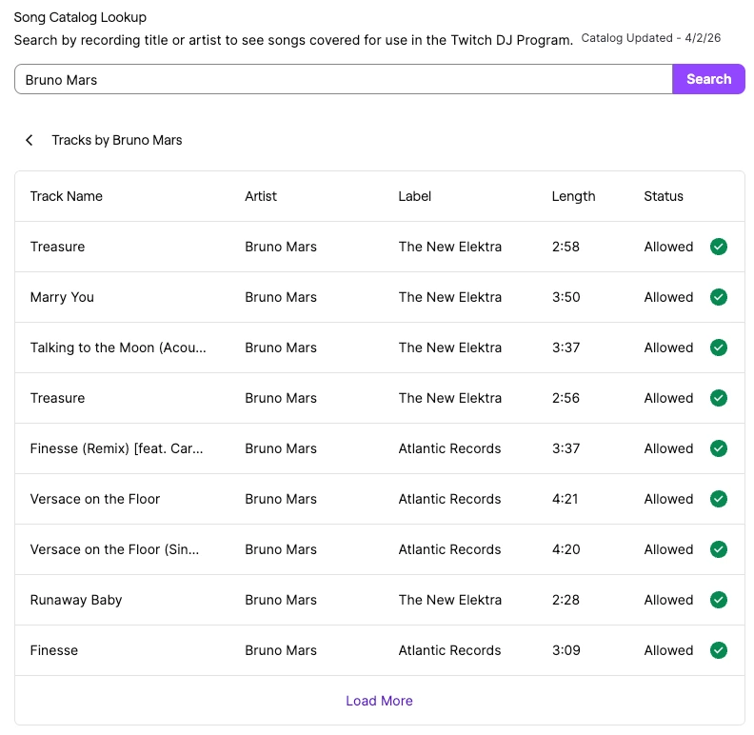Click the Allowed status in Runaway Baby row
The height and width of the screenshot is (735, 754).
(668, 601)
